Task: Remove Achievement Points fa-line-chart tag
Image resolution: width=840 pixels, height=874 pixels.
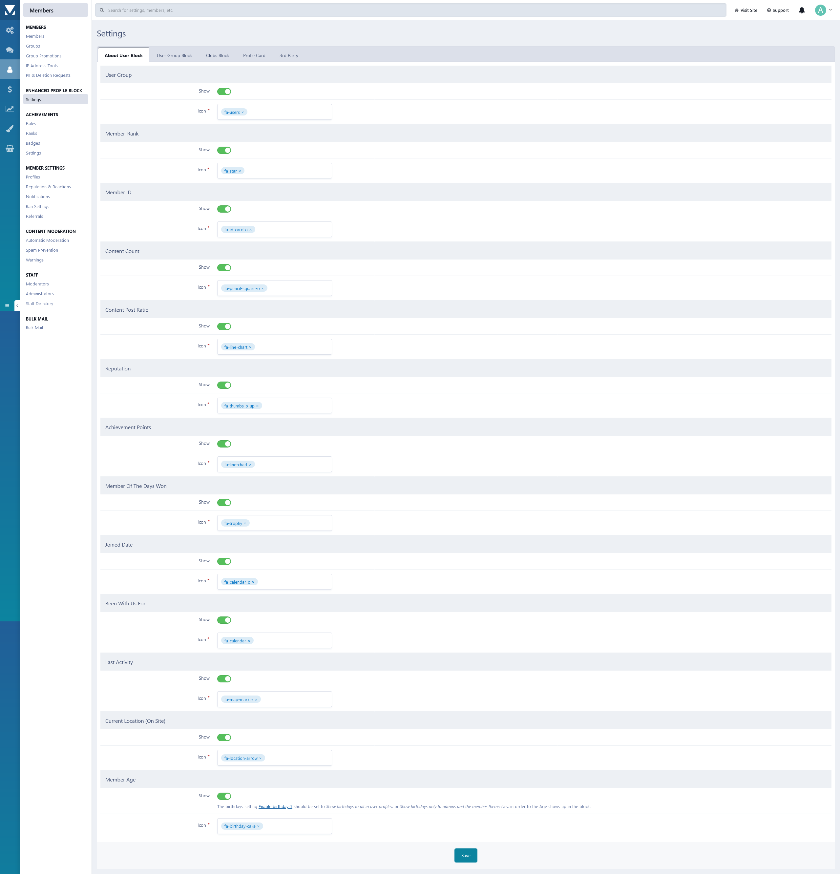Action: coord(250,465)
